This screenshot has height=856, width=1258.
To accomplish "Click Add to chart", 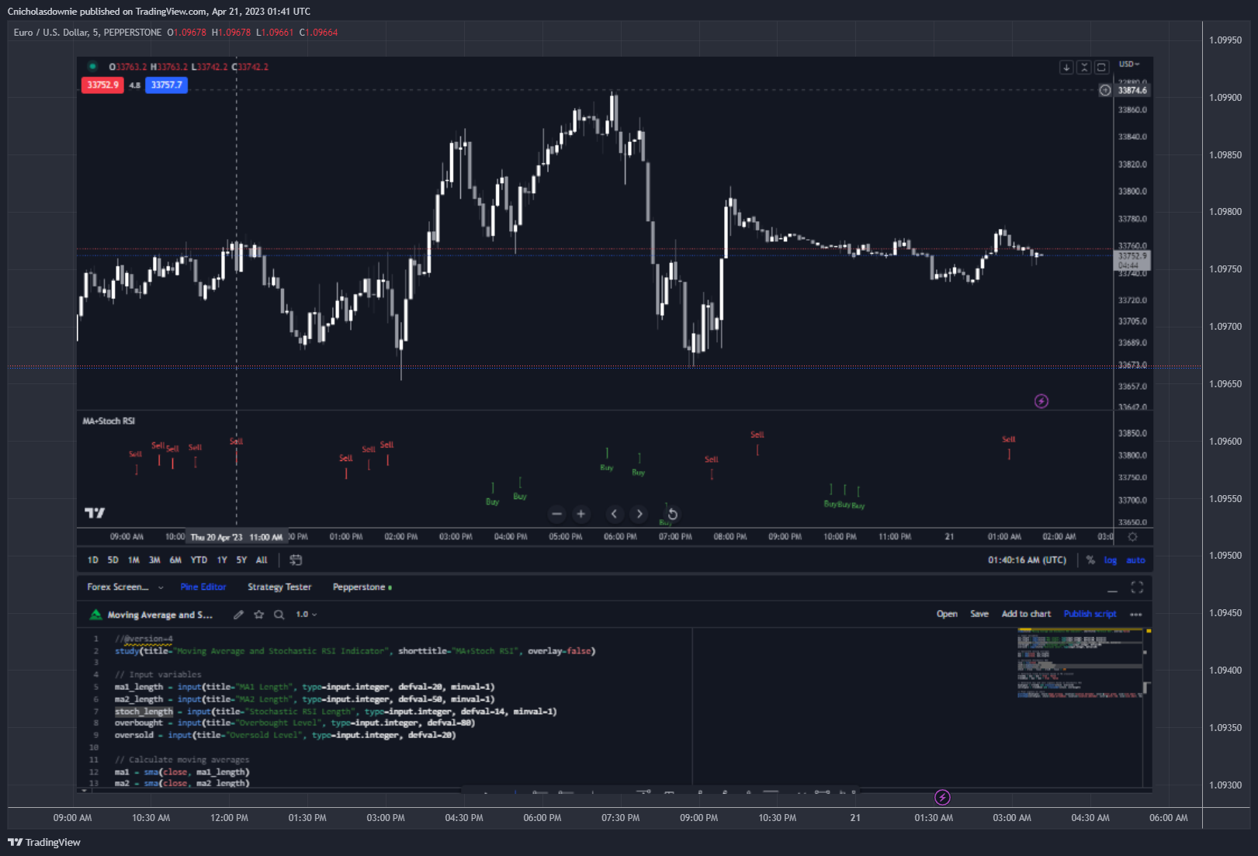I will coord(1026,614).
